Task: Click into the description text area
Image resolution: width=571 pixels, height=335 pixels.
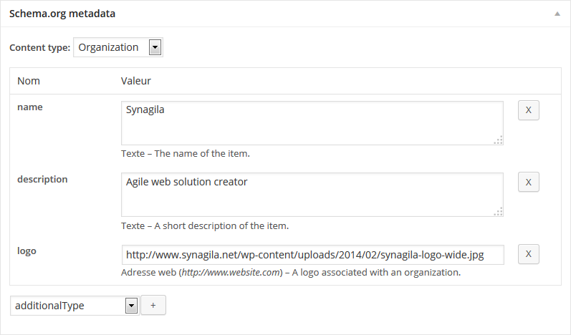Action: point(312,195)
